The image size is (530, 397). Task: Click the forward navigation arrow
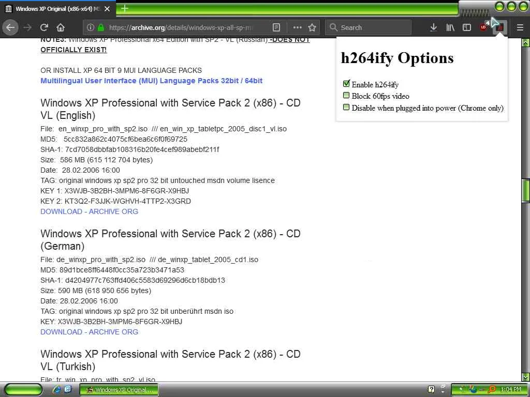[28, 27]
